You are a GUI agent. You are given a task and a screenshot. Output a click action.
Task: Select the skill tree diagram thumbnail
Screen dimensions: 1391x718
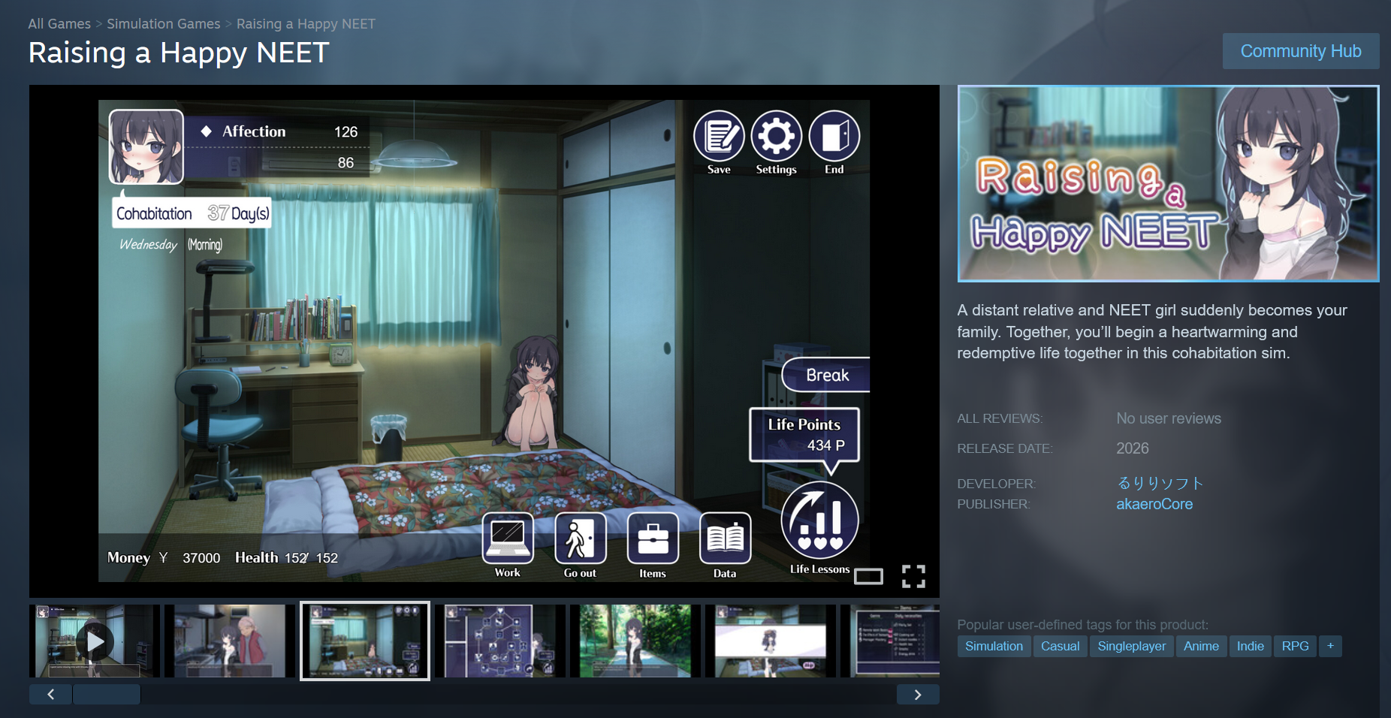click(500, 641)
